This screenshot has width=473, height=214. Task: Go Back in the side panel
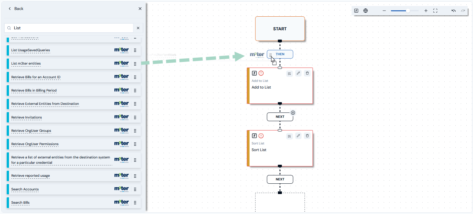pyautogui.click(x=16, y=9)
